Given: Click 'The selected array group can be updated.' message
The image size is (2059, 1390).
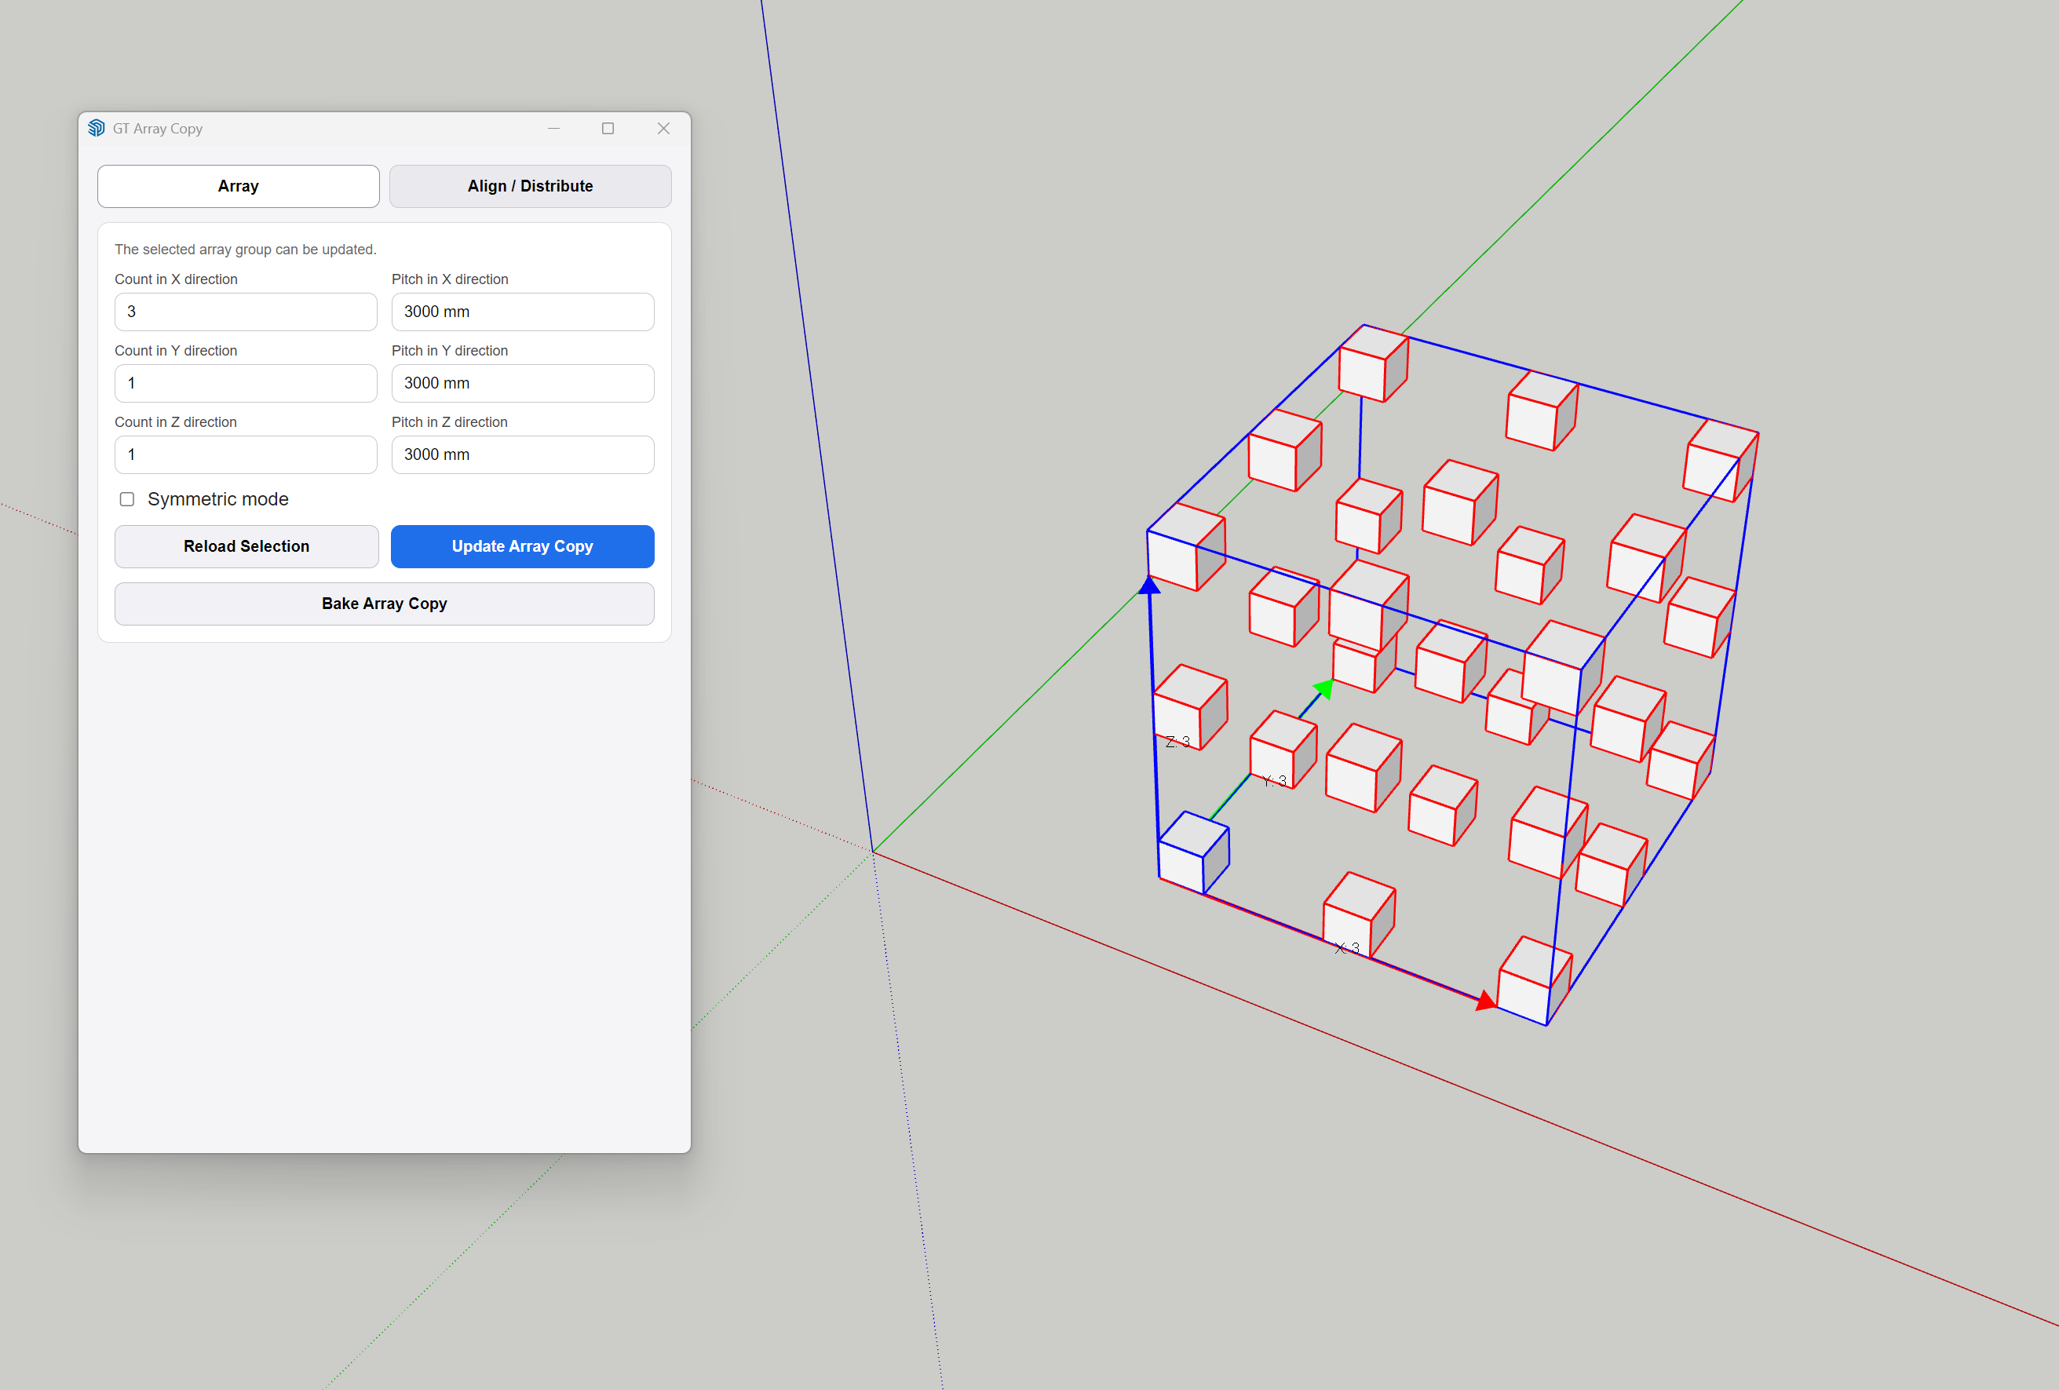Looking at the screenshot, I should (246, 250).
